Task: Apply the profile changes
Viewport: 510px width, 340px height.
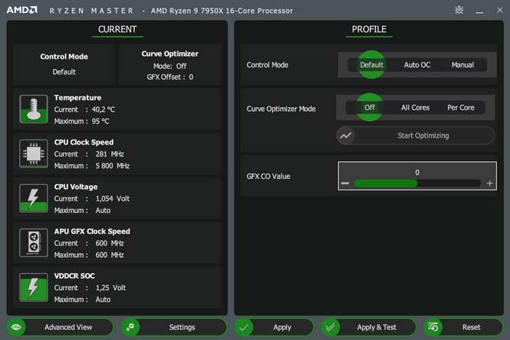Action: 274,327
